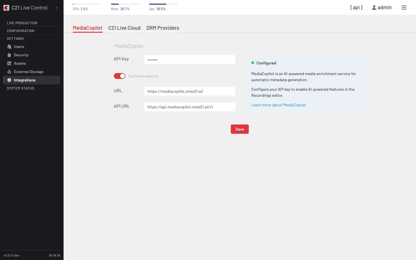The image size is (416, 260).
Task: Click the C21 Live Control title text
Action: pyautogui.click(x=29, y=8)
